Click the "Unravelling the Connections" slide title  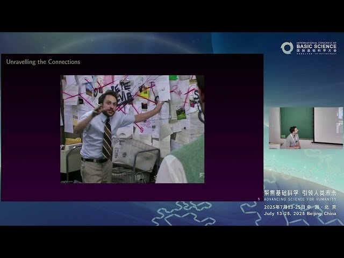(43, 62)
